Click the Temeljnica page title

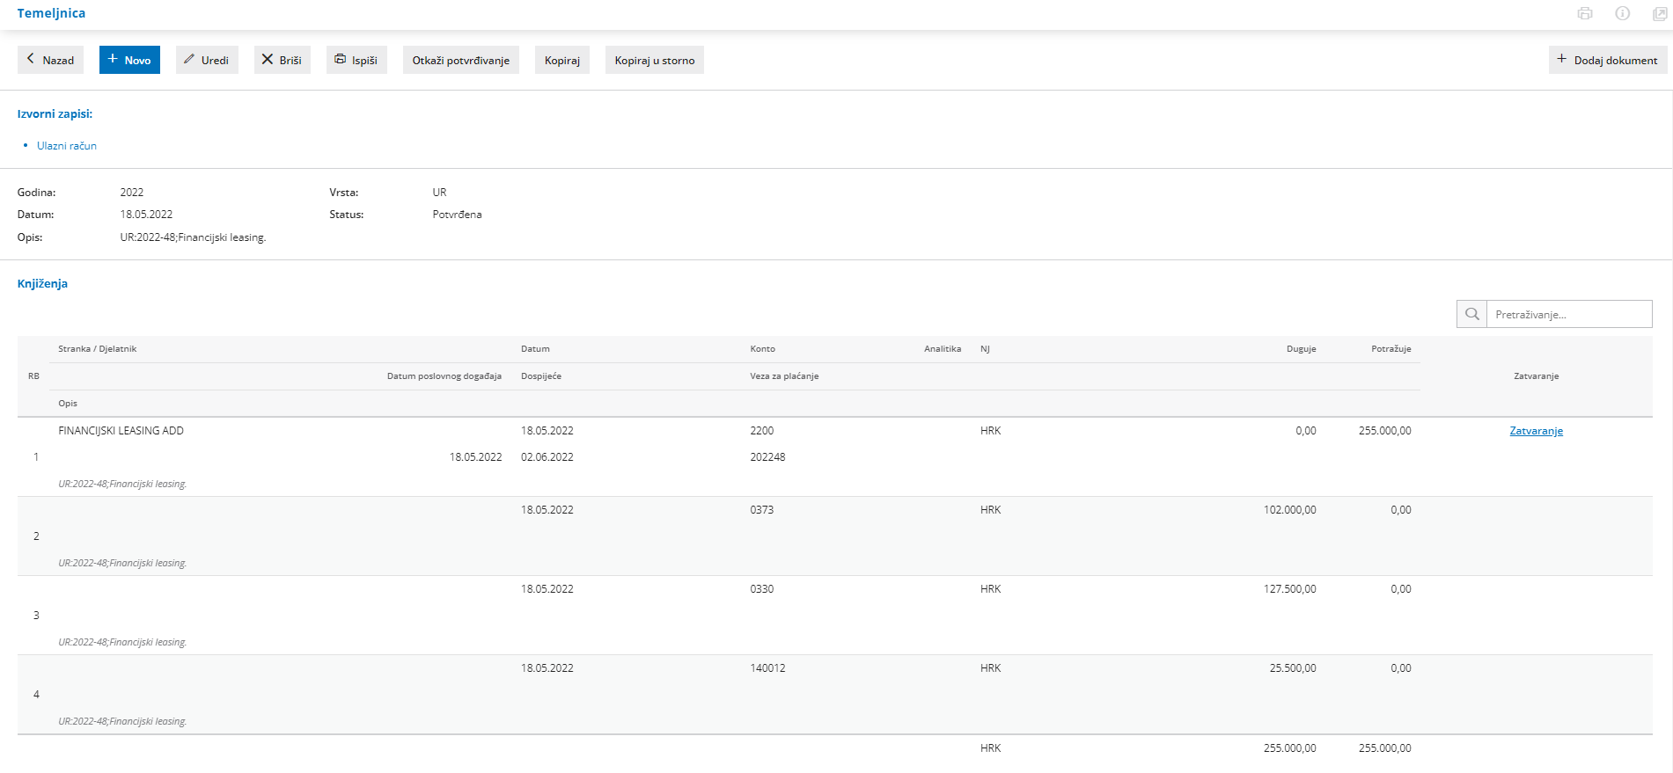tap(51, 13)
